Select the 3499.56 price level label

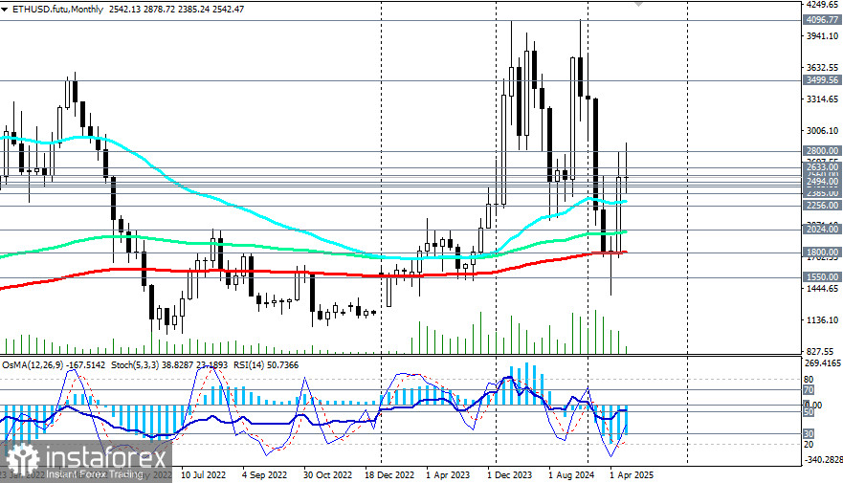(x=822, y=81)
